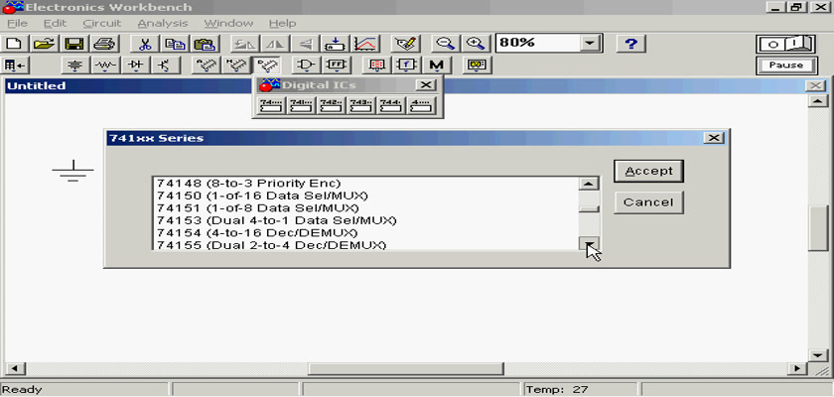Open the Instruments parts bin
Image resolution: width=834 pixels, height=397 pixels.
pos(478,66)
